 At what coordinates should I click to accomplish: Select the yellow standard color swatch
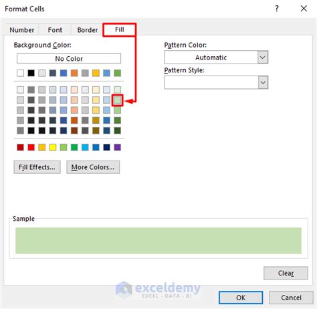[53, 147]
